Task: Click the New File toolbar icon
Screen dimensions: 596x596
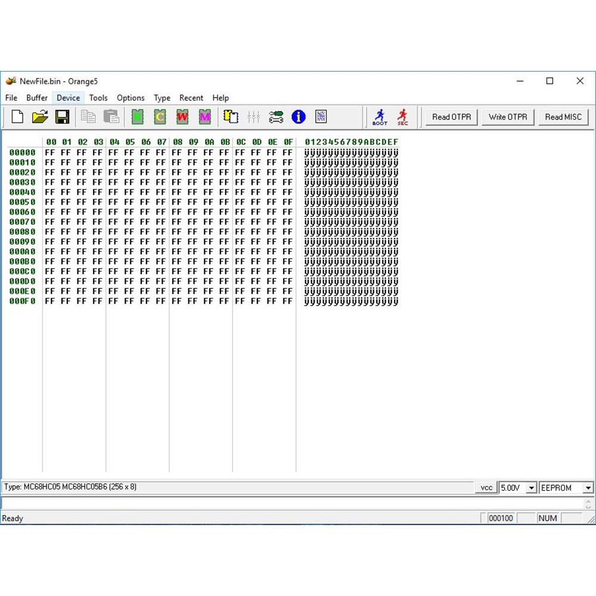Action: [x=17, y=117]
